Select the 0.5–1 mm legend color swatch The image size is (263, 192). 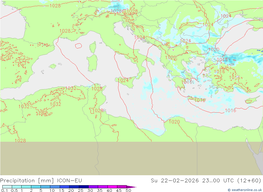tap(17, 187)
